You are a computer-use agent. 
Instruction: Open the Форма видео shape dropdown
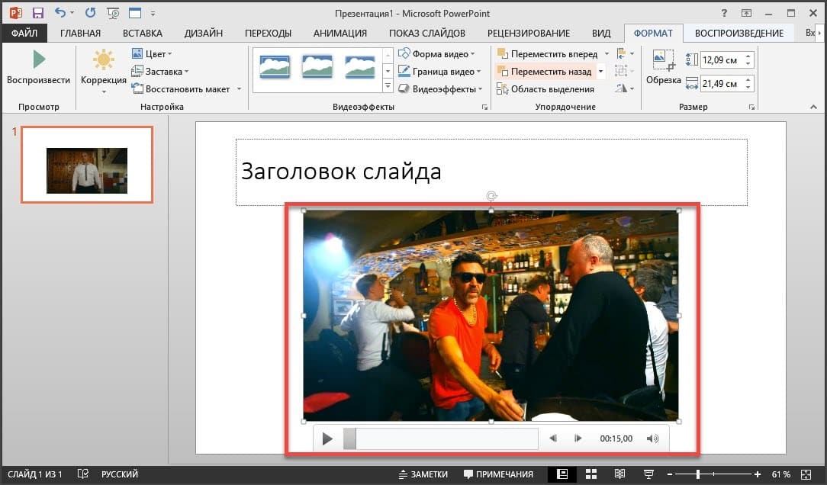point(436,54)
